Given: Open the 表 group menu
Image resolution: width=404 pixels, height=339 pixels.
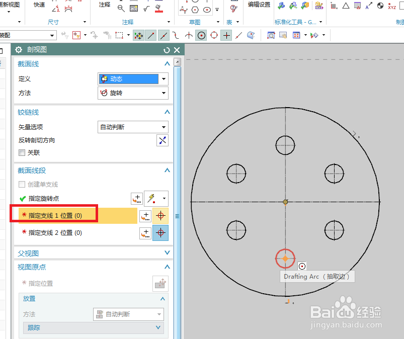Looking at the screenshot, I should pos(232,22).
